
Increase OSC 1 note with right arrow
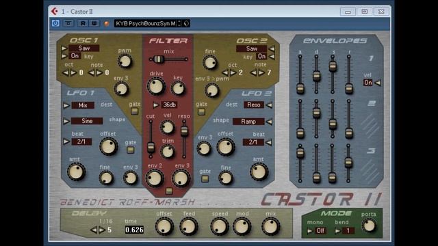pos(99,73)
